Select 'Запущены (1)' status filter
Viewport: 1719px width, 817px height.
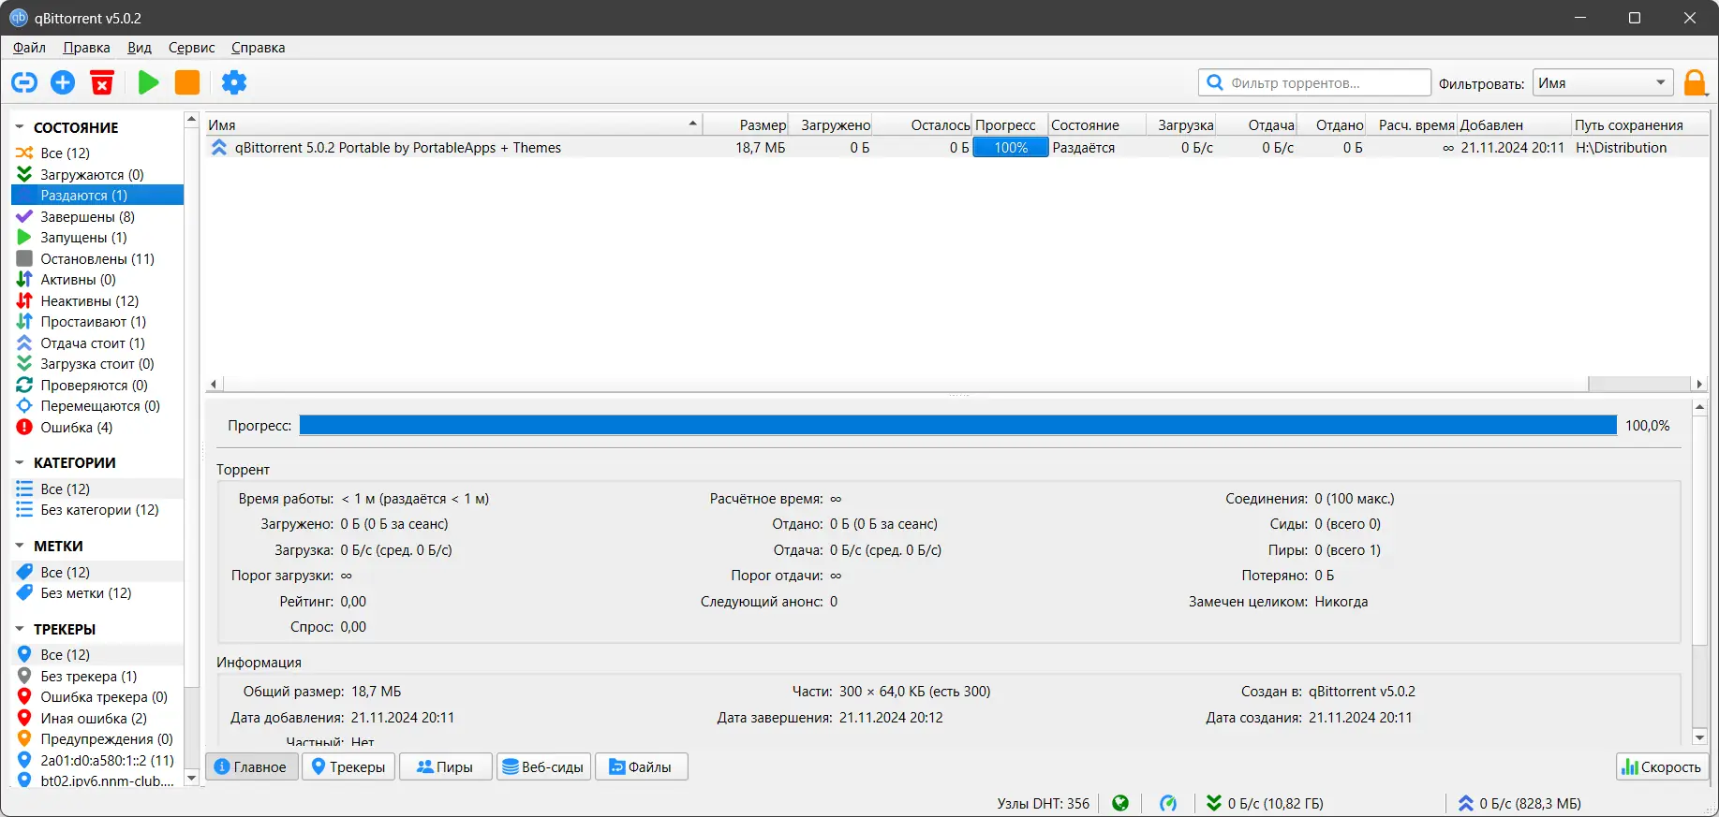[97, 237]
